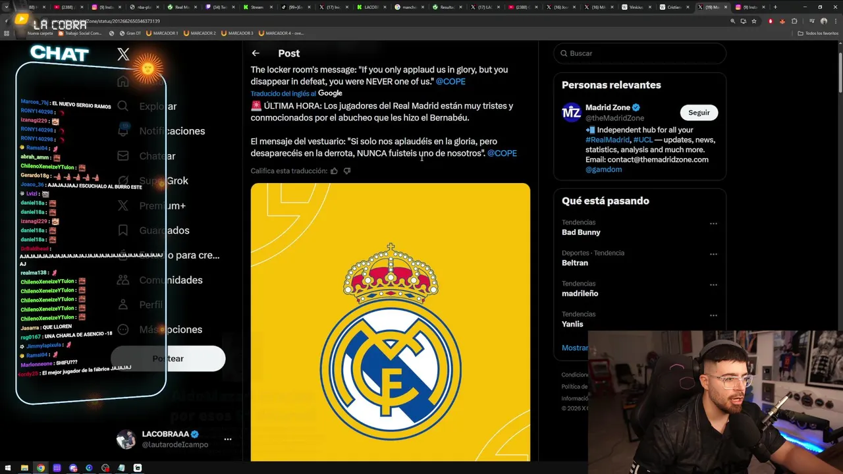Switch to the LACOBR browser tab
The width and height of the screenshot is (843, 474).
(371, 7)
